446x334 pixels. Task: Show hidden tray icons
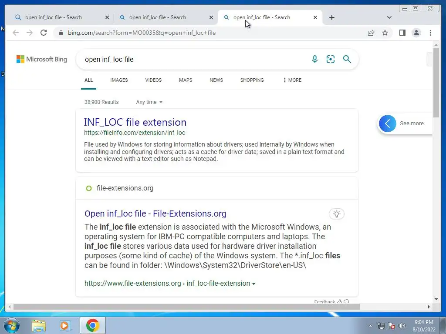370,326
